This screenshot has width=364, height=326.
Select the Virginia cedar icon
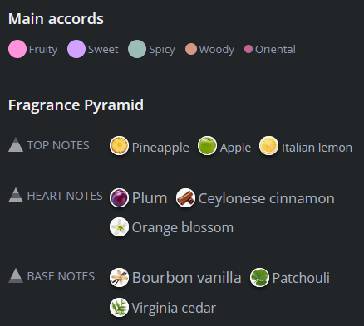(x=119, y=307)
